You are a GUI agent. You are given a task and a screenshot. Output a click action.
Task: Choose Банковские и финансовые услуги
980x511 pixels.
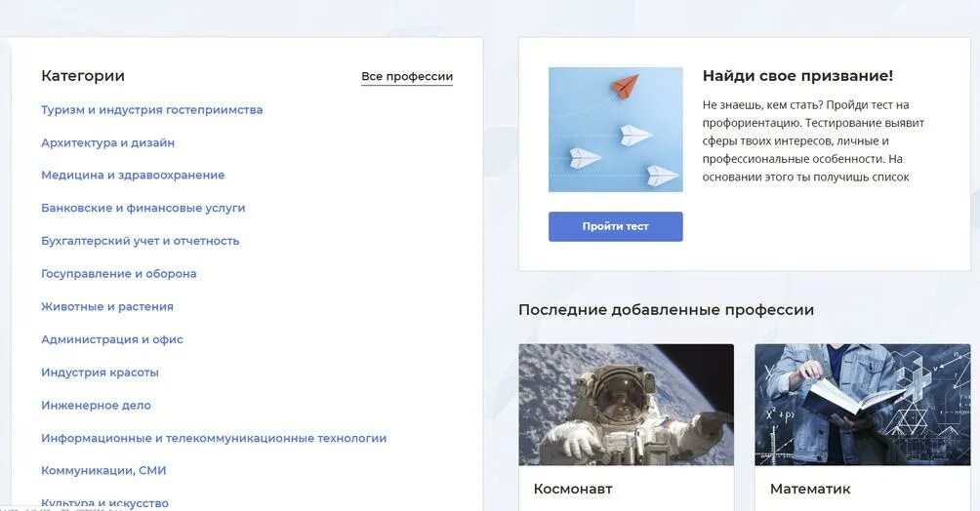pyautogui.click(x=143, y=208)
